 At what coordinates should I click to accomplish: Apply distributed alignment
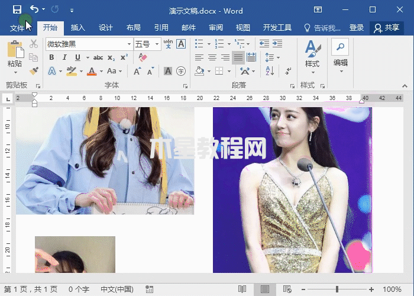point(251,57)
